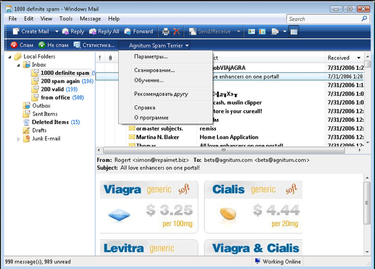Mark message as not spam with Не спам
The image size is (375, 269).
tap(53, 45)
